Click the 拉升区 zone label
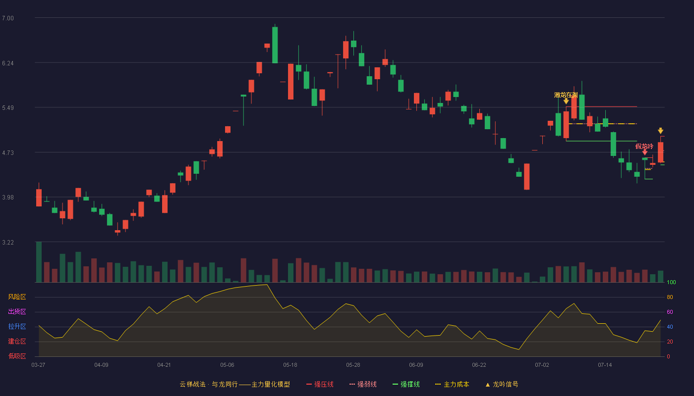The height and width of the screenshot is (396, 694). [x=17, y=327]
